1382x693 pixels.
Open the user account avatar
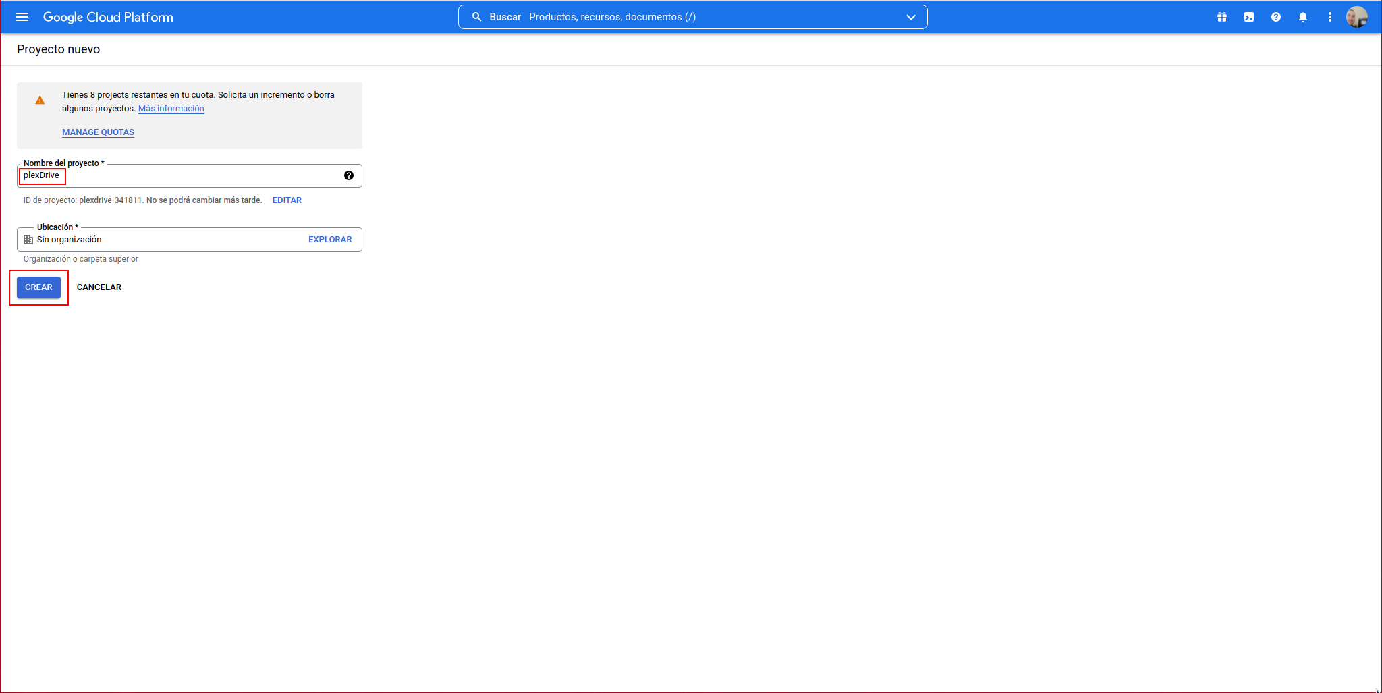coord(1356,17)
